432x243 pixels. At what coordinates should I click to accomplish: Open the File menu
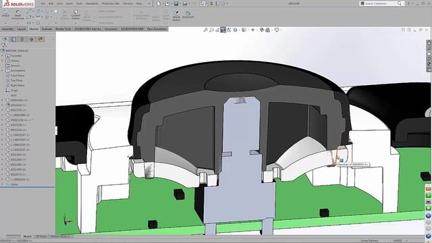pyautogui.click(x=43, y=3)
